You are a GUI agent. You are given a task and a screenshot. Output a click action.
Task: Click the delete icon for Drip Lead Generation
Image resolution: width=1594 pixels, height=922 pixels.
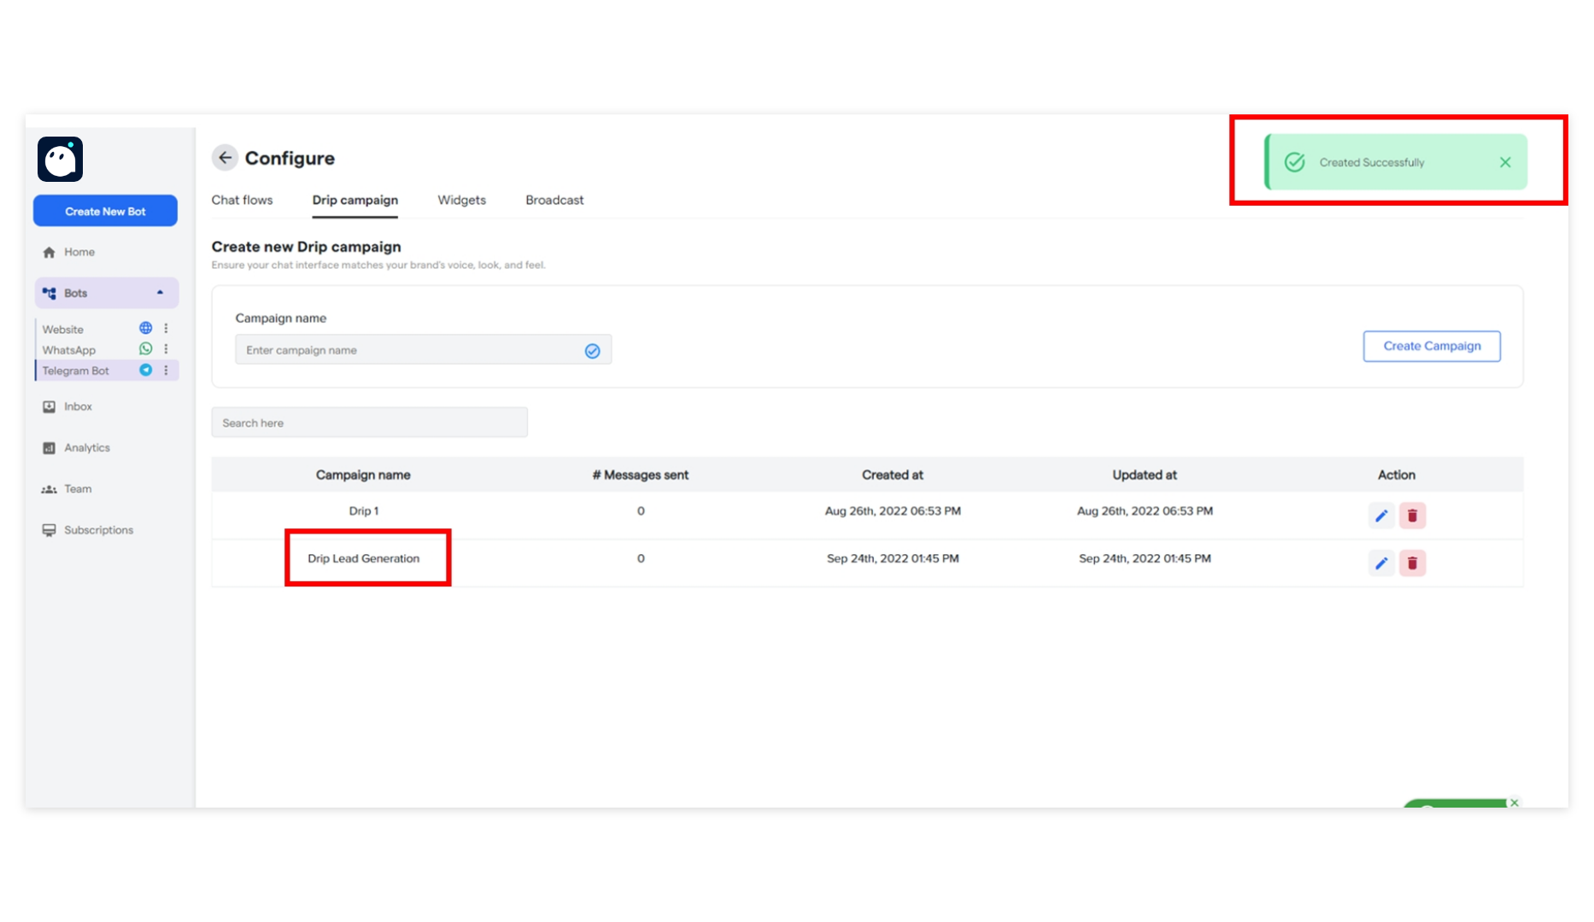[1412, 563]
